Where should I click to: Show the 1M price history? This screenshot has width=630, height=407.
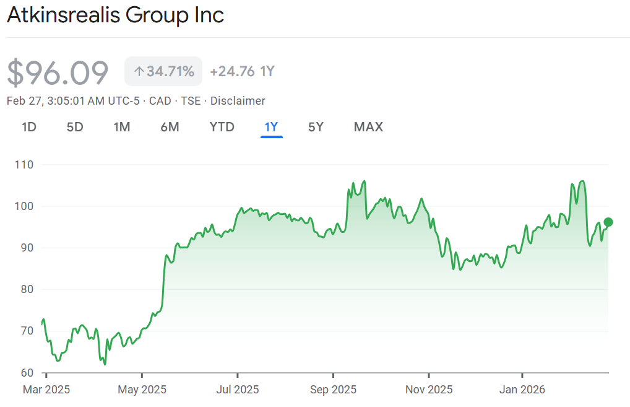point(121,127)
